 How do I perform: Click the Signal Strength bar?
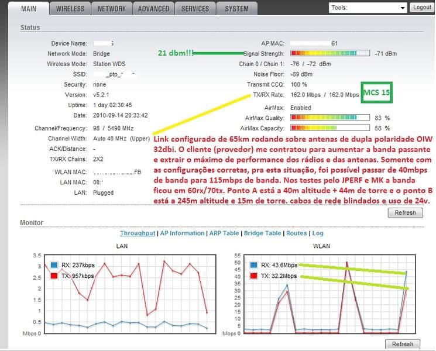click(x=330, y=53)
